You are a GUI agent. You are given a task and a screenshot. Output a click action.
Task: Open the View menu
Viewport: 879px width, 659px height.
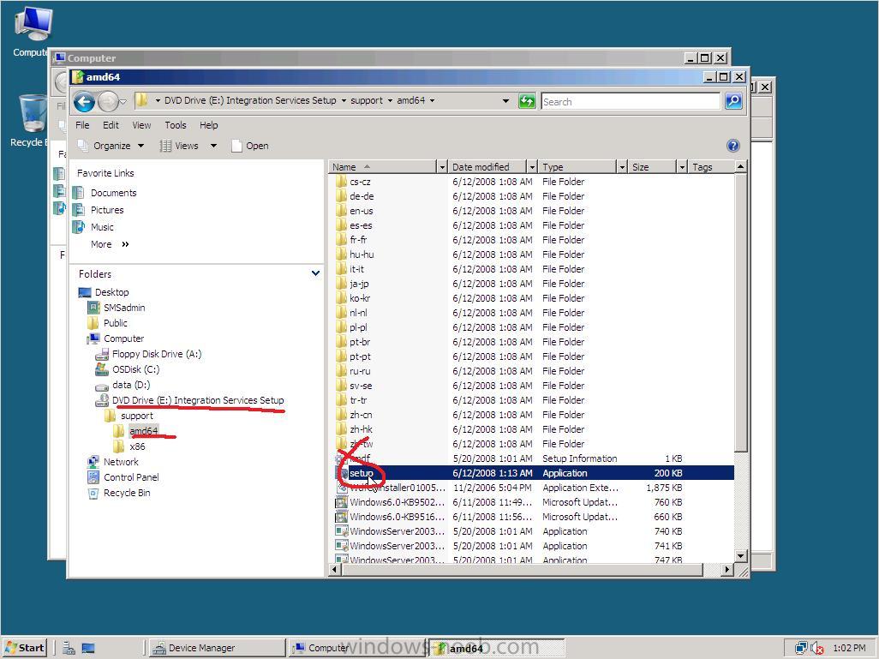pyautogui.click(x=141, y=125)
